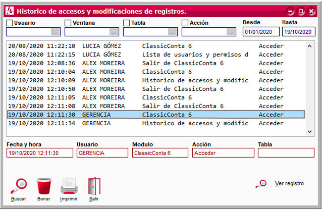
Task: Click the Salir label
Action: (x=94, y=199)
